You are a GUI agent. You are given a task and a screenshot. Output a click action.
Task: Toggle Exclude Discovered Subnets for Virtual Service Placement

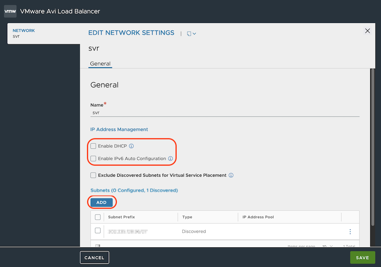click(93, 175)
